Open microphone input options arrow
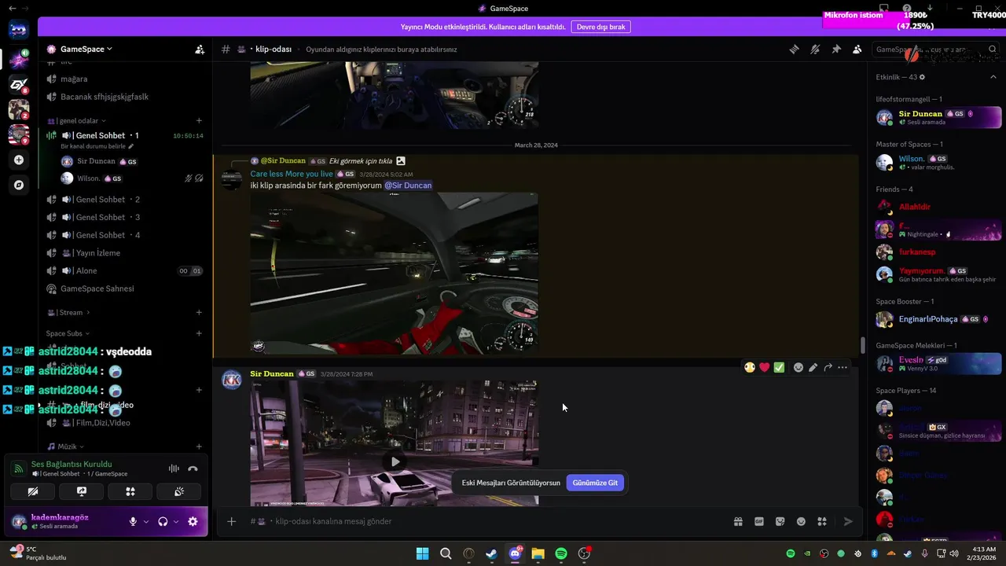Screen dimensions: 1006x566 click(145, 521)
